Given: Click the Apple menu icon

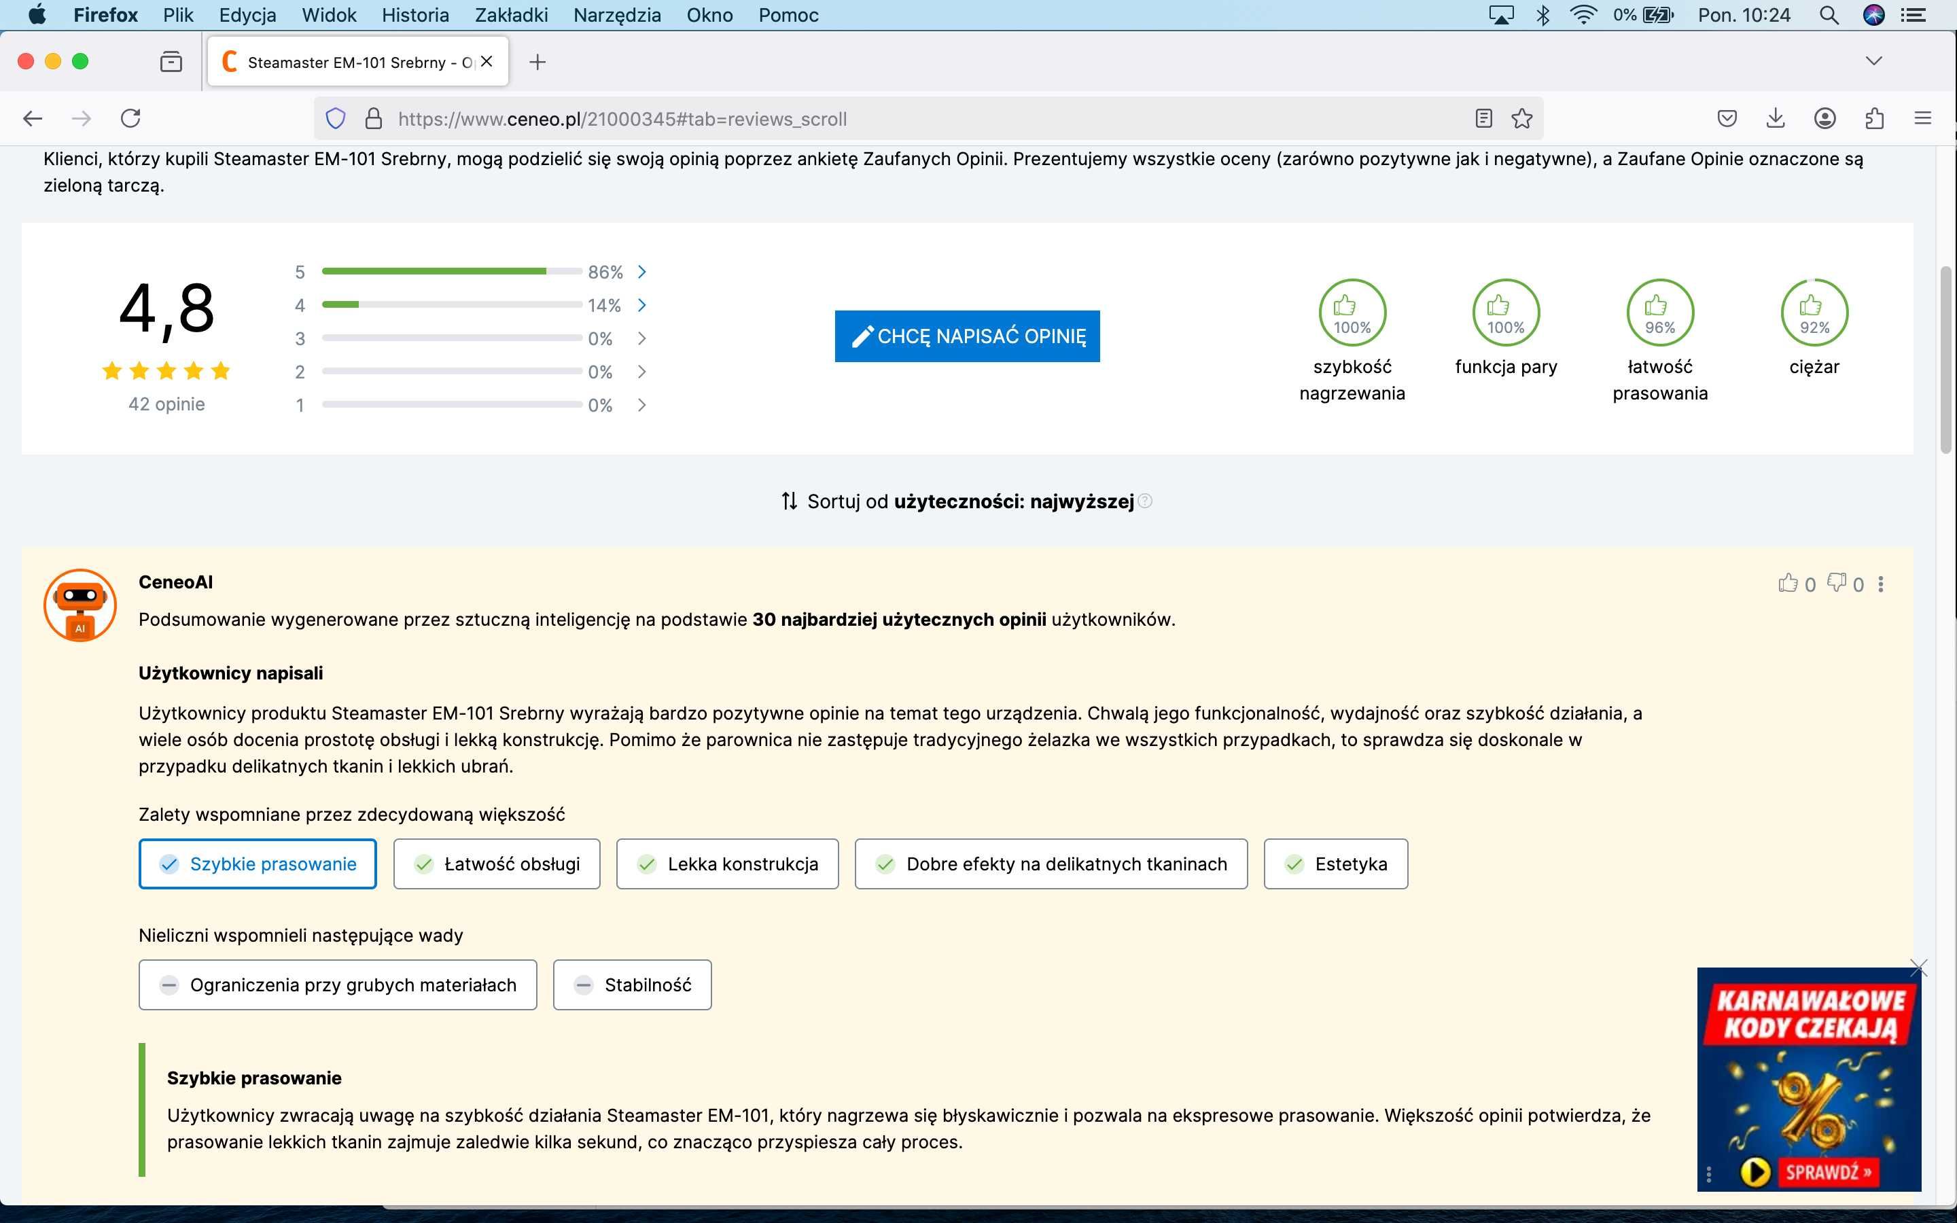Looking at the screenshot, I should pyautogui.click(x=37, y=14).
